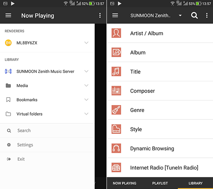Screen dimensions: 213x189
Task: Tap the Wi-Fi icon in right status bar
Action: coord(173,4)
